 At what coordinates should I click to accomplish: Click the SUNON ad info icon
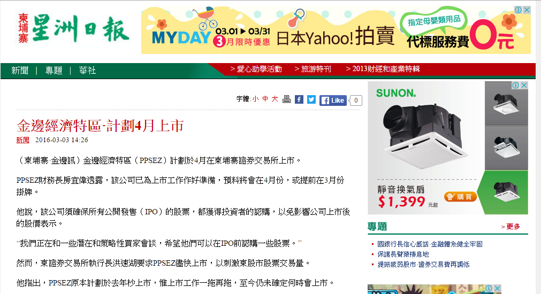tap(515, 85)
